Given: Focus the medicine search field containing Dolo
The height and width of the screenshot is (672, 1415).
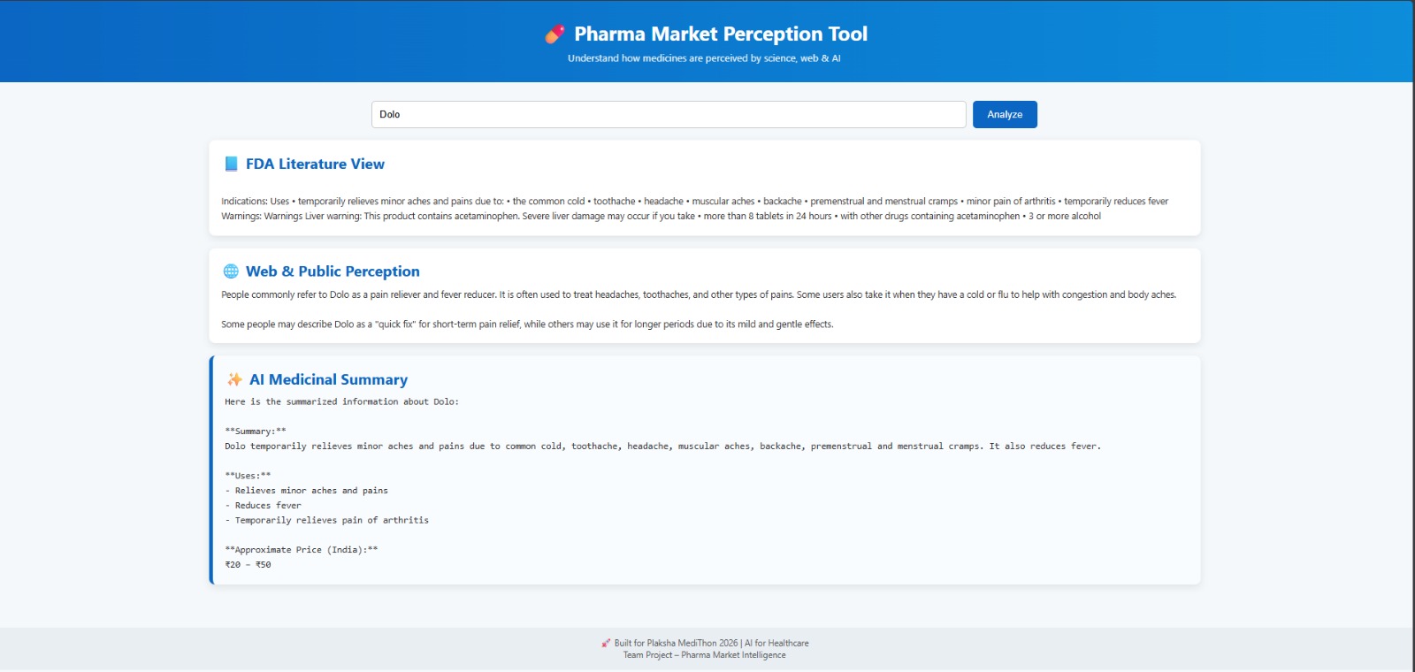Looking at the screenshot, I should (668, 114).
